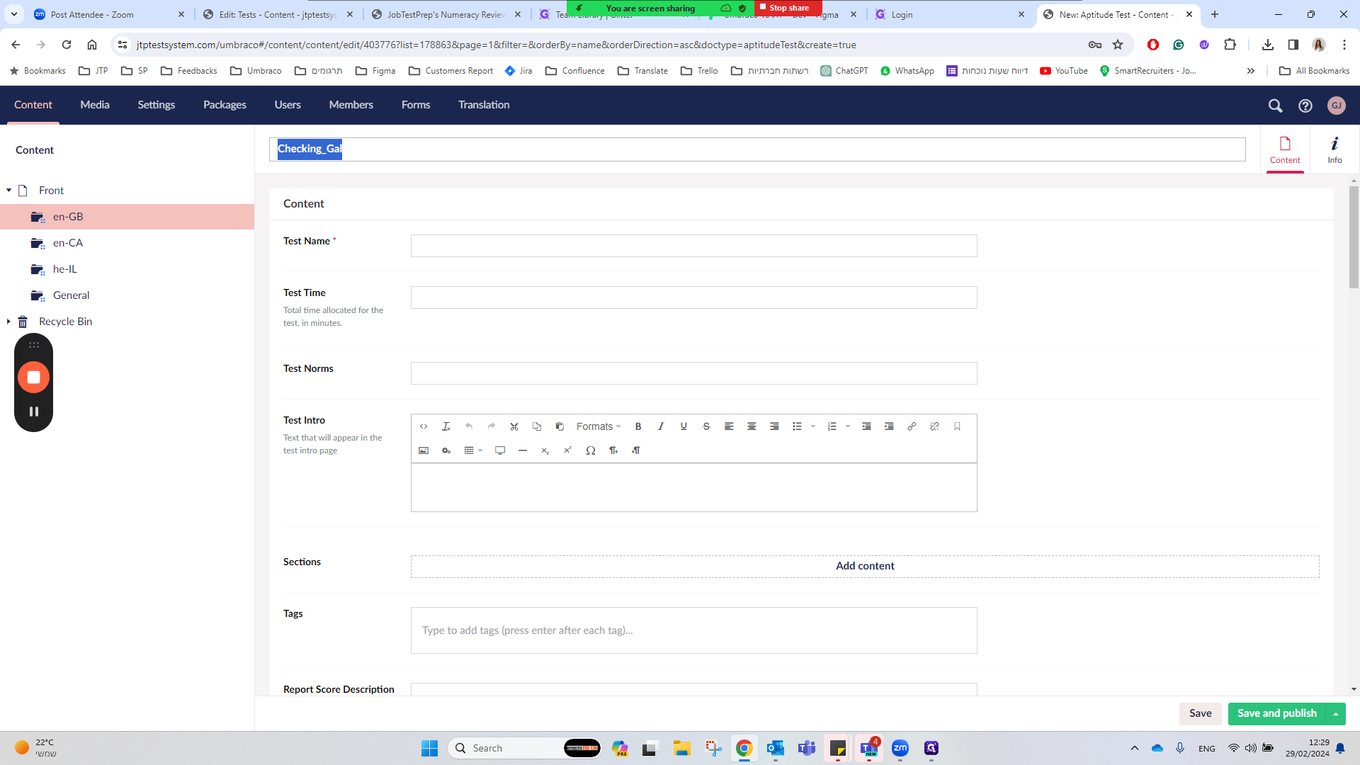Screen dimensions: 1360x765
Task: Open source code view in Test Intro editor
Action: pyautogui.click(x=424, y=426)
